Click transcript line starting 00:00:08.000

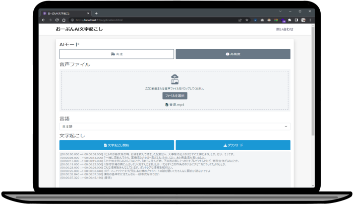click(x=133, y=158)
